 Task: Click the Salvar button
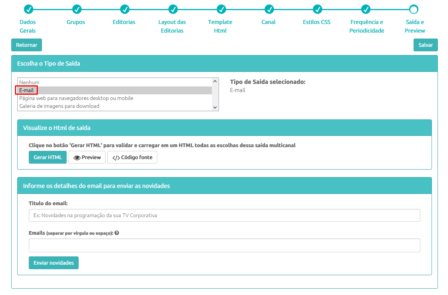click(426, 45)
